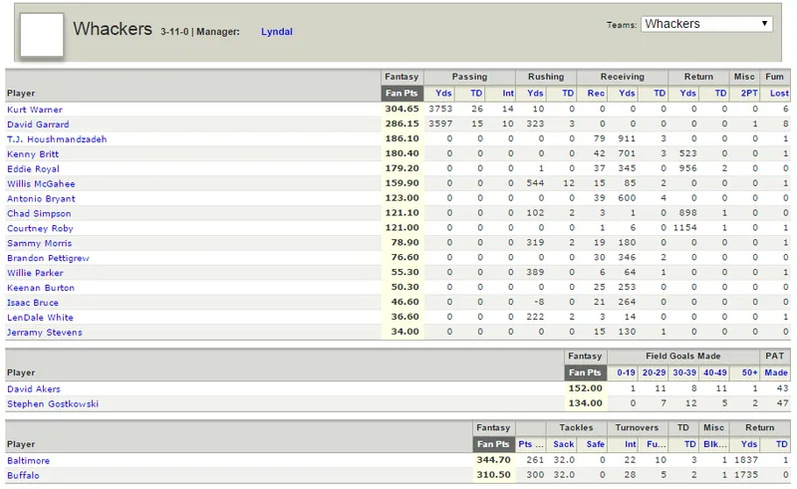This screenshot has width=797, height=489.
Task: Sort by Return TD in offense table
Action: 720,93
